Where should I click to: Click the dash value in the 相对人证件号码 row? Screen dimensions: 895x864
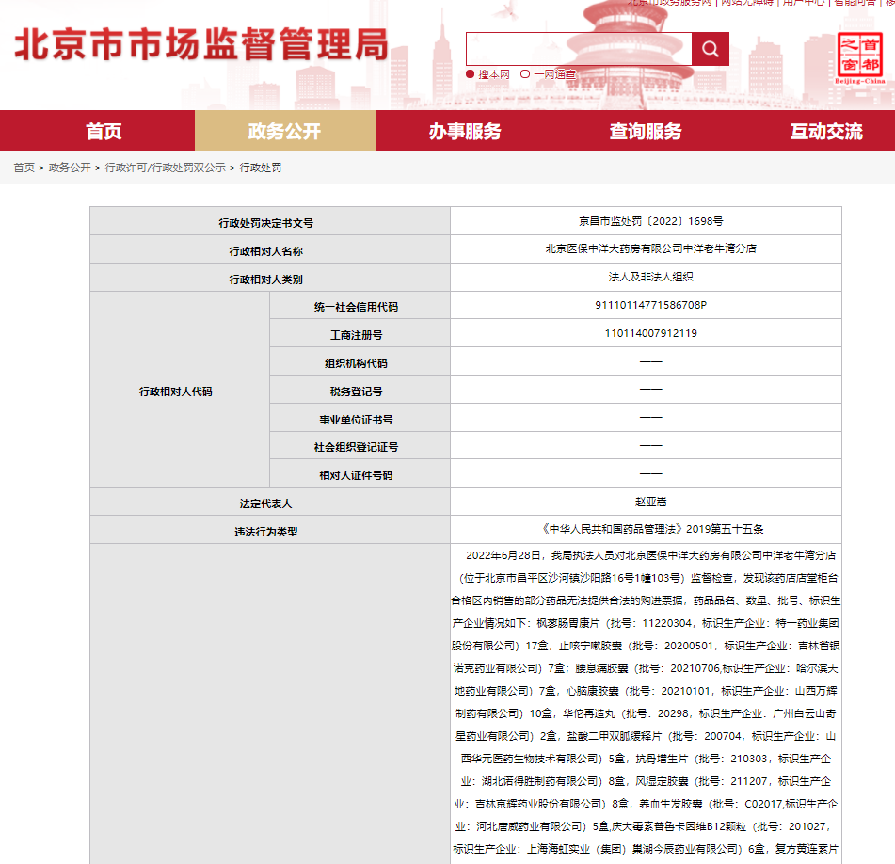click(x=650, y=473)
